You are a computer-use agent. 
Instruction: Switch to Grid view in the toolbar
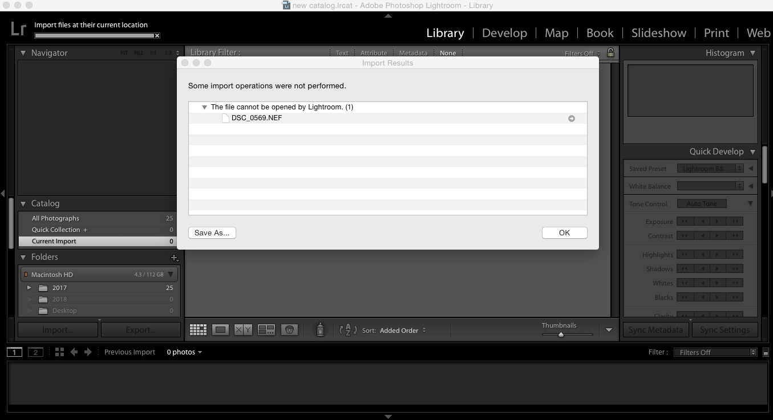click(x=198, y=330)
